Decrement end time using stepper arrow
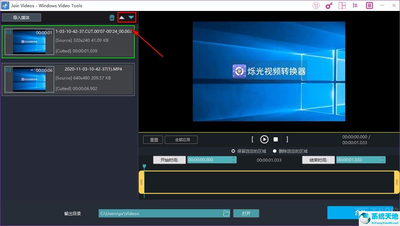Screen dimensions: 400x226 [382, 161]
